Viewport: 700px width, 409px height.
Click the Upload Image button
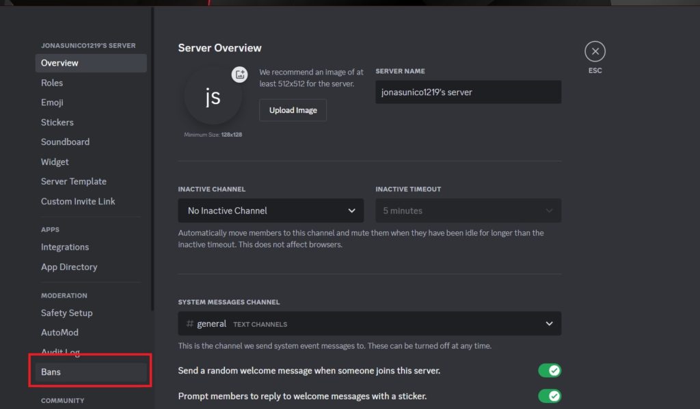pyautogui.click(x=293, y=110)
